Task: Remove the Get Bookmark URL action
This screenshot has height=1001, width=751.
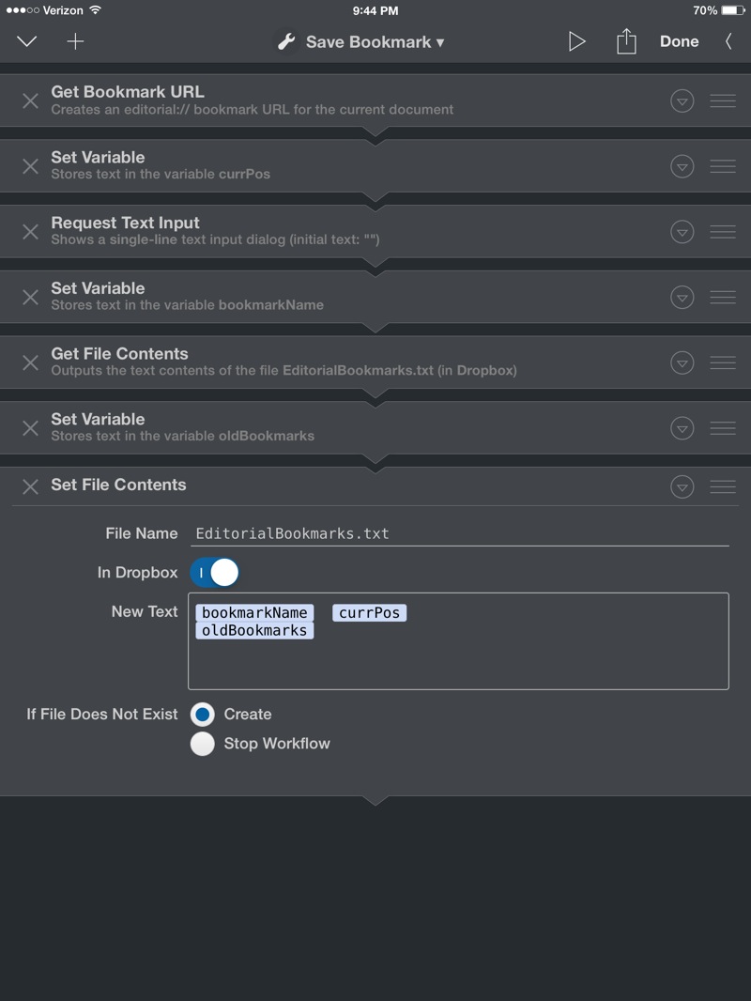Action: coord(30,100)
